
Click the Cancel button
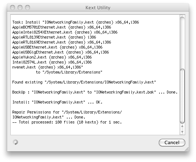pos(172,142)
